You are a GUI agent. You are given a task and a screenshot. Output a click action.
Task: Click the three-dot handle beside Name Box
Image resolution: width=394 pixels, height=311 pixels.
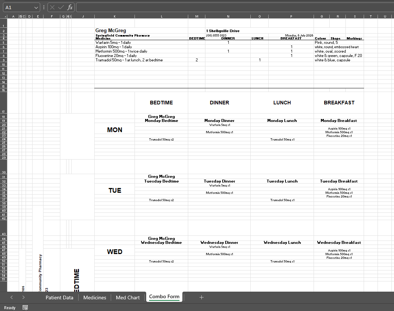coord(44,8)
